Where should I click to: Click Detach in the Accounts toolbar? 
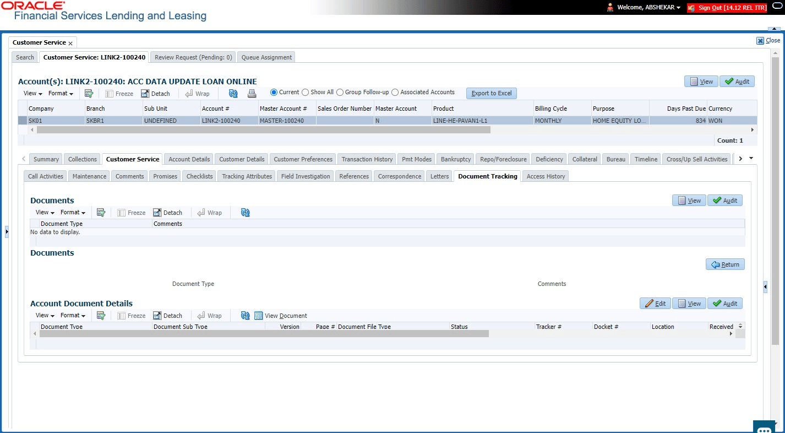pos(155,94)
